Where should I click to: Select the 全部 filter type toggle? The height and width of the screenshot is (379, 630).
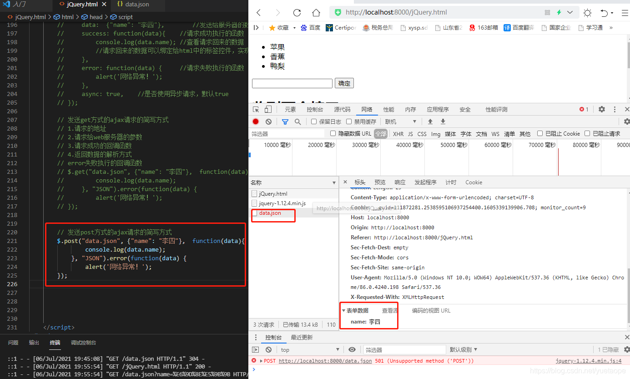(x=381, y=134)
